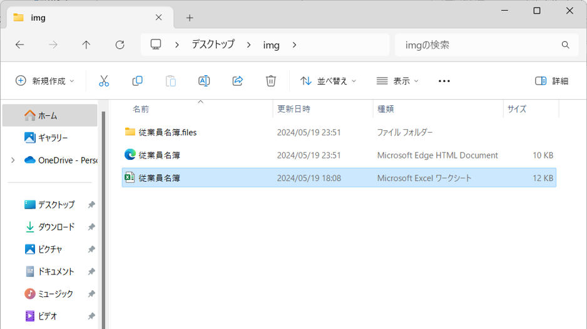Expand the OneDrive tree node
This screenshot has height=329, width=587.
pos(13,160)
